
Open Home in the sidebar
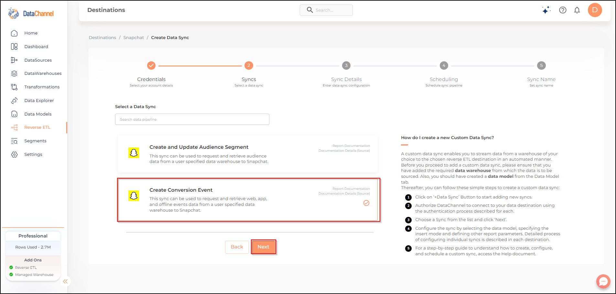(x=31, y=33)
